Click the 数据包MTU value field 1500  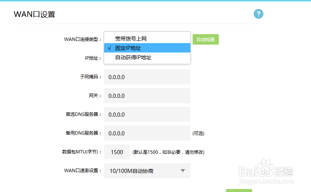coord(117,152)
